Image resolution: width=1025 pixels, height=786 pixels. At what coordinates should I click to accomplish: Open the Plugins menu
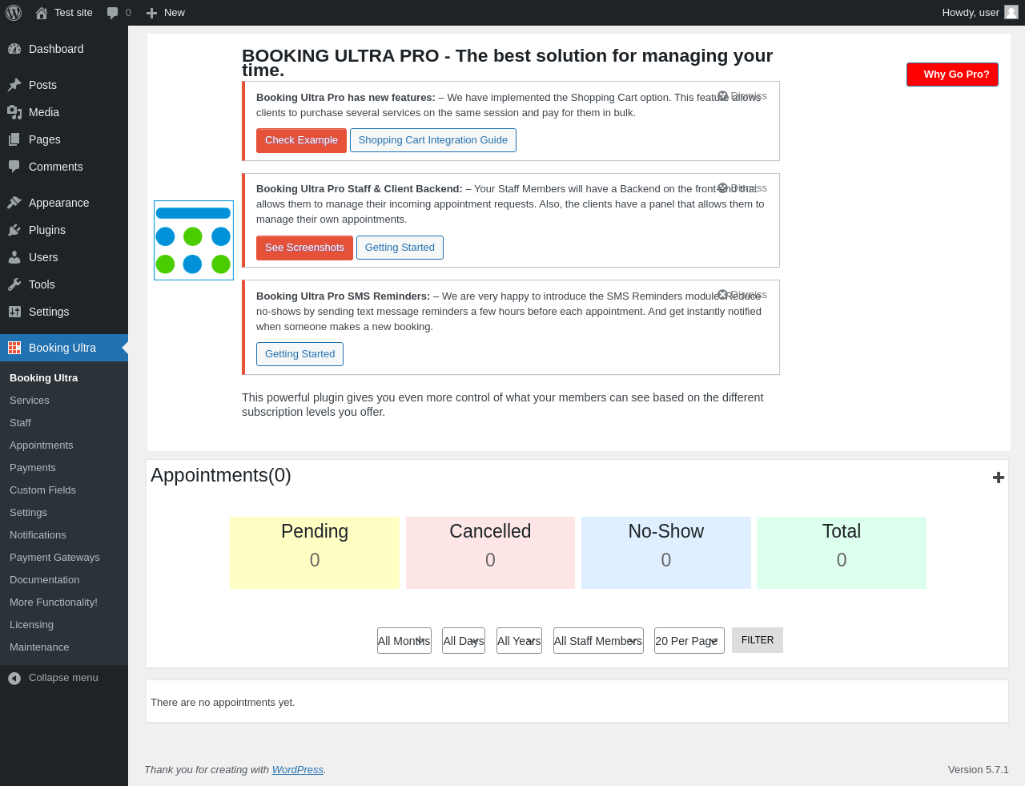point(47,230)
